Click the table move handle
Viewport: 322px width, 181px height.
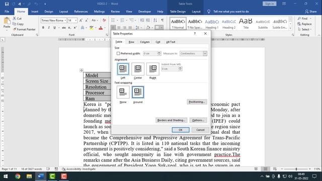(82, 70)
